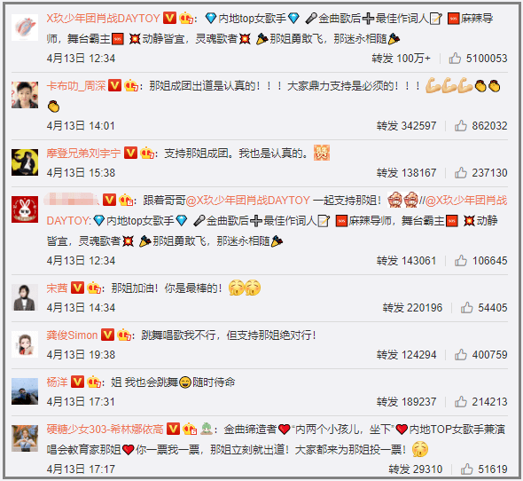523x481 pixels.
Task: Tap thumbs-up next to 400759
Action: pos(461,354)
